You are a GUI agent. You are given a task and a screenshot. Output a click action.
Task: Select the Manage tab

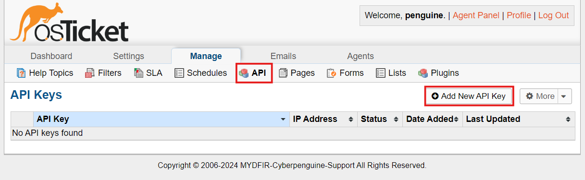pyautogui.click(x=206, y=56)
